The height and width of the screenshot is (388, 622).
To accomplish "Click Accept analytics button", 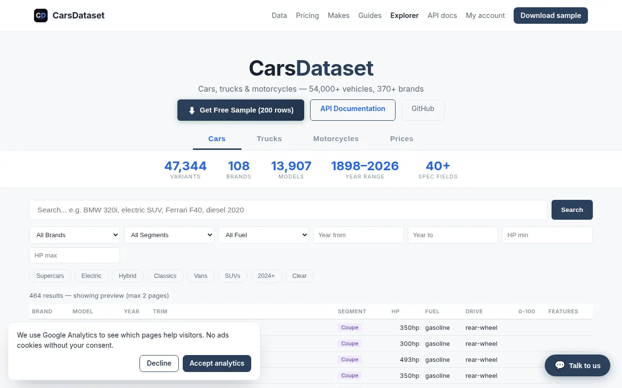I will pos(217,363).
